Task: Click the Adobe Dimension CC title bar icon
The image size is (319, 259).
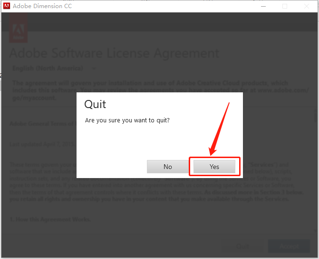Action: [x=7, y=6]
